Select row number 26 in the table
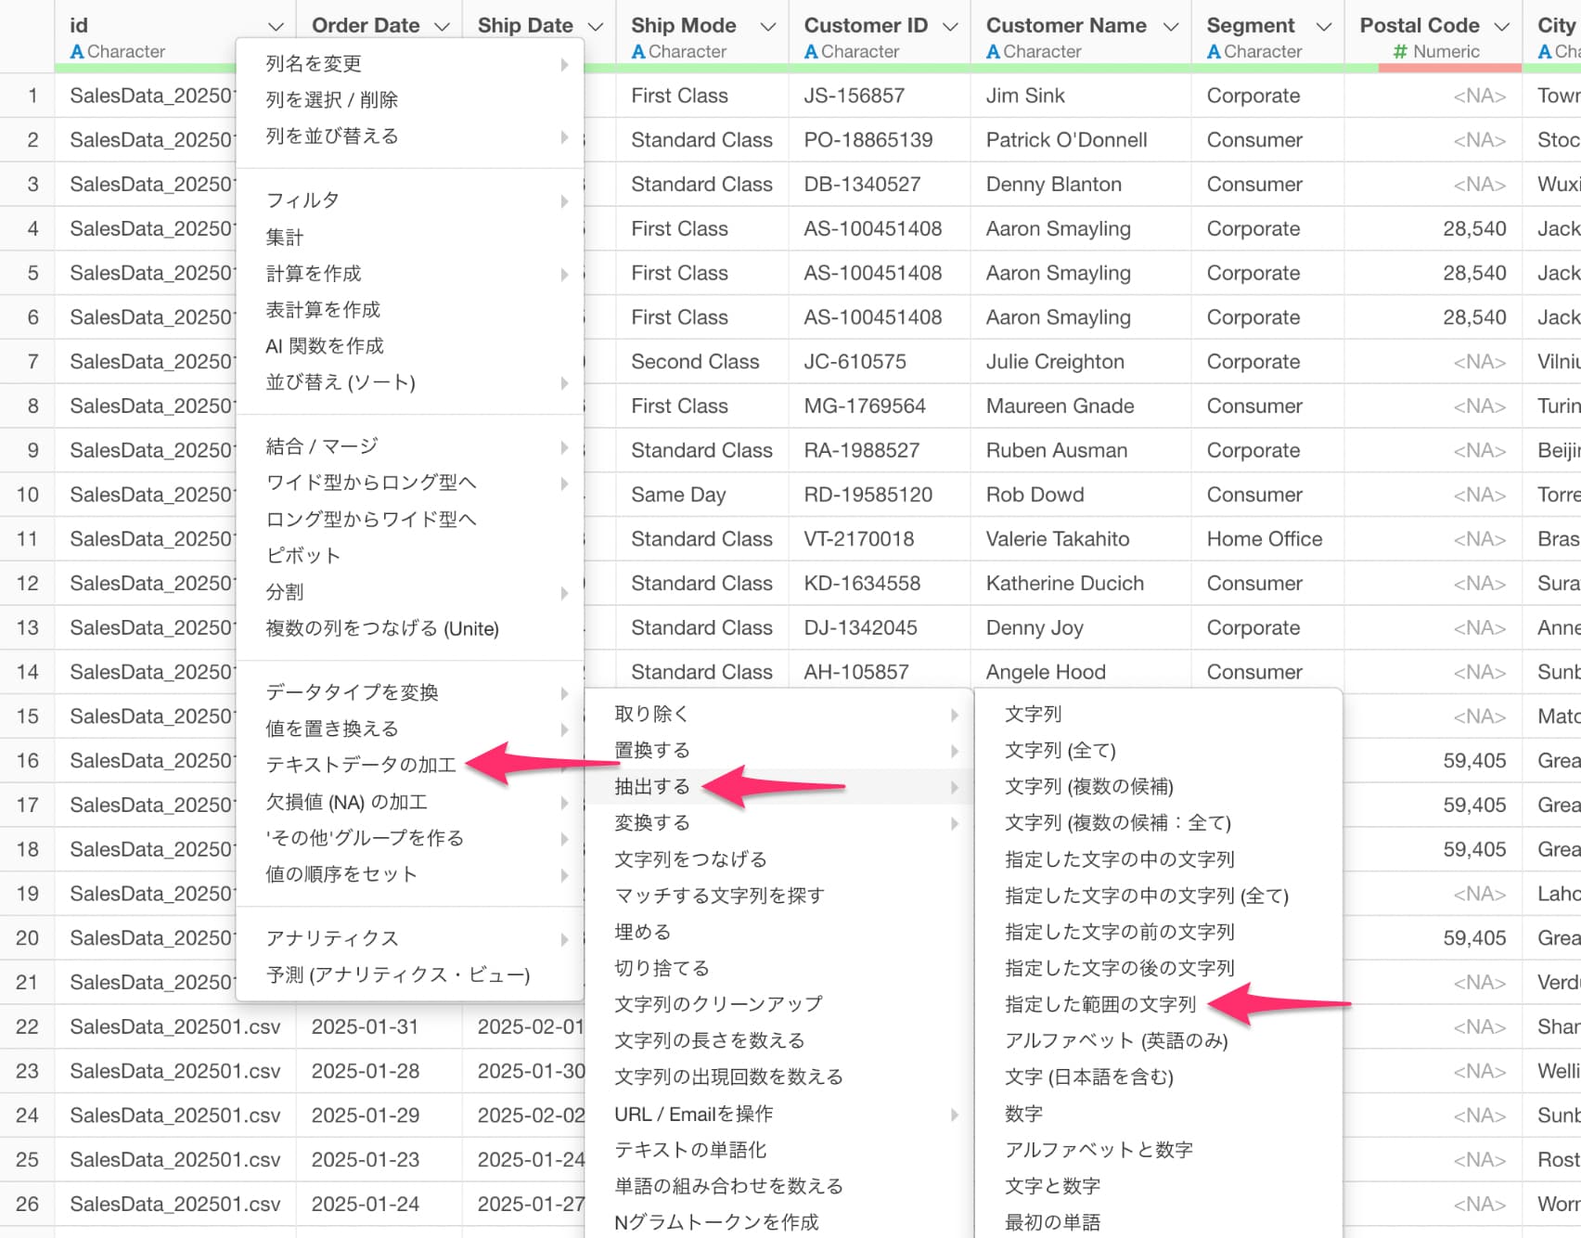This screenshot has height=1238, width=1581. (28, 1204)
